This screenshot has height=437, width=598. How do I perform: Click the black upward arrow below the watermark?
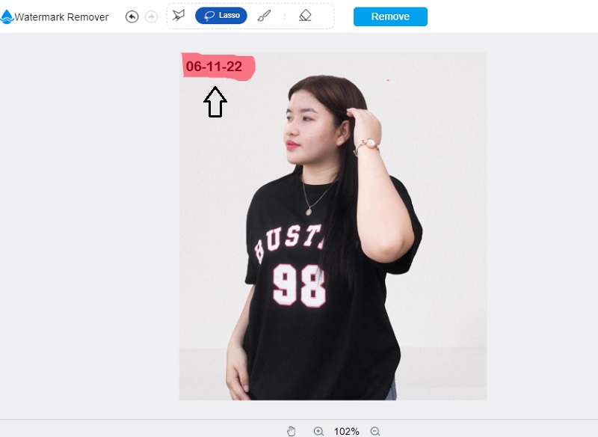pyautogui.click(x=215, y=102)
